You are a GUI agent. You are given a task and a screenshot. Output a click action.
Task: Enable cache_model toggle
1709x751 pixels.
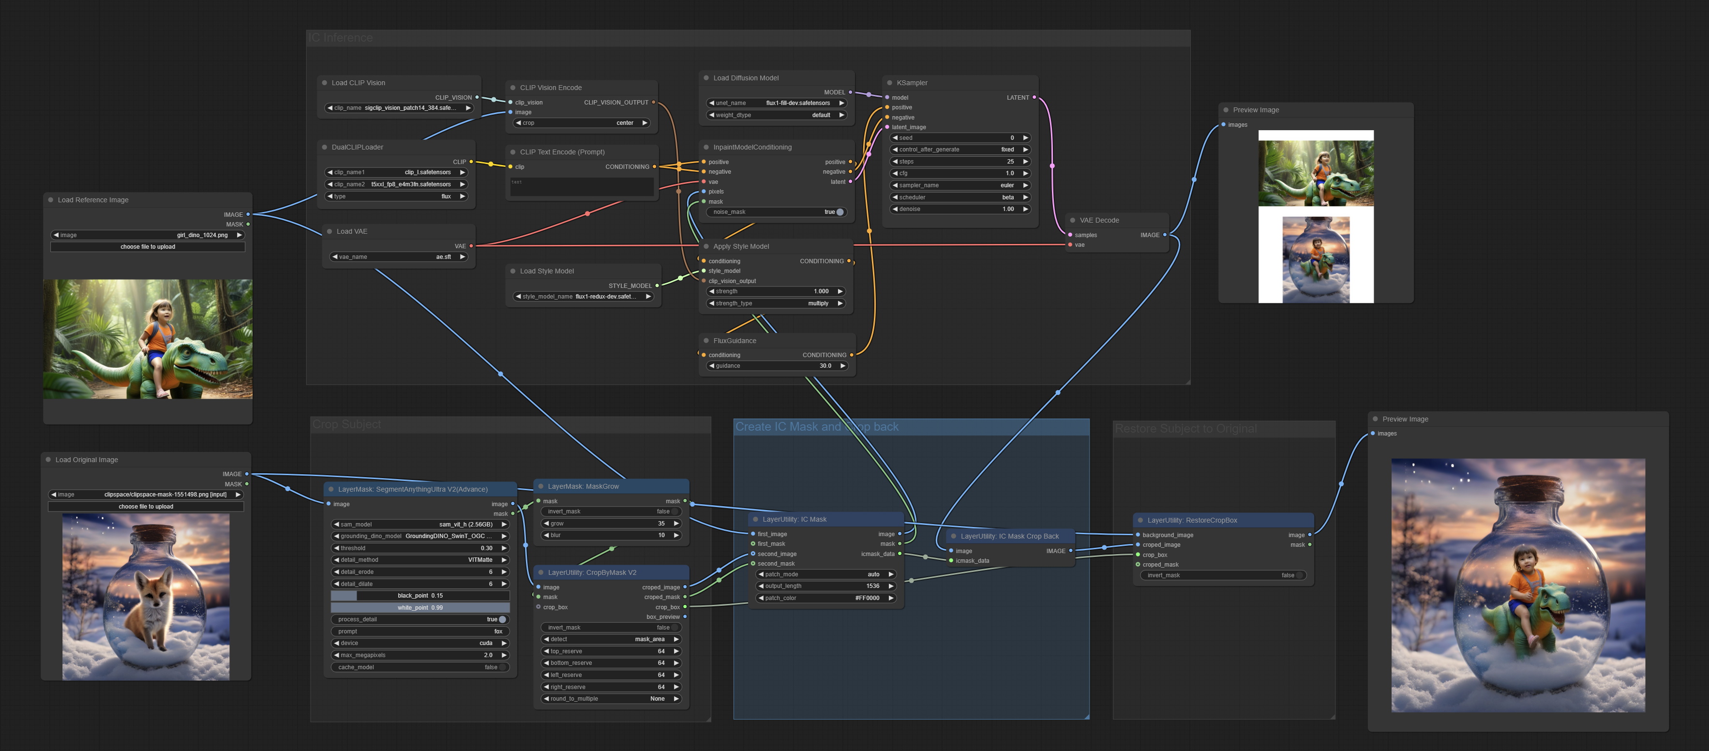pos(502,667)
